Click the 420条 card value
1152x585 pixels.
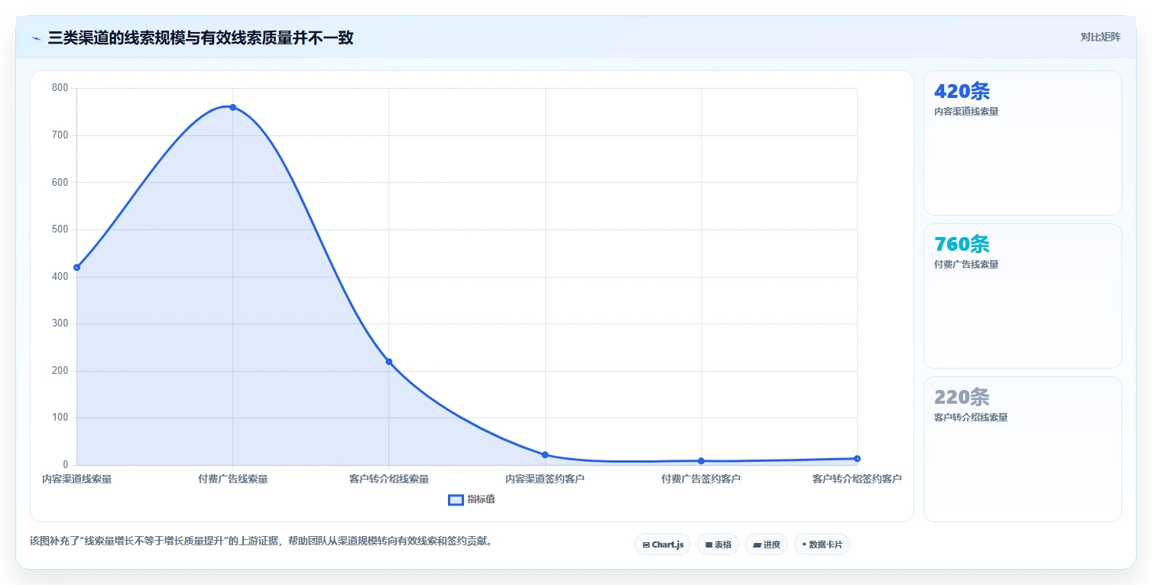(x=962, y=92)
